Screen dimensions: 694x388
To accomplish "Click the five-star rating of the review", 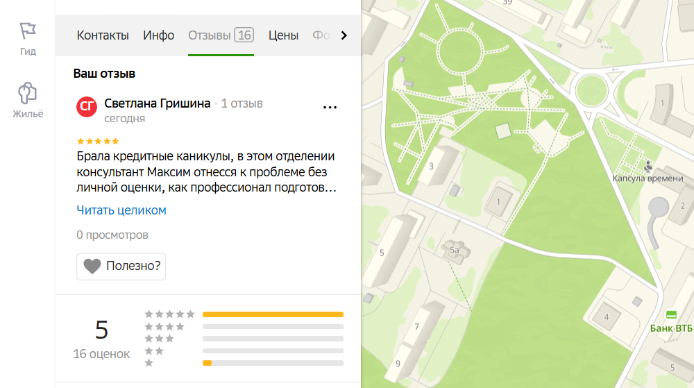I will [x=98, y=141].
